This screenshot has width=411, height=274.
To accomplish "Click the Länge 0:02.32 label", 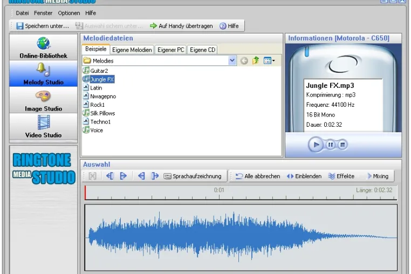I will 374,190.
